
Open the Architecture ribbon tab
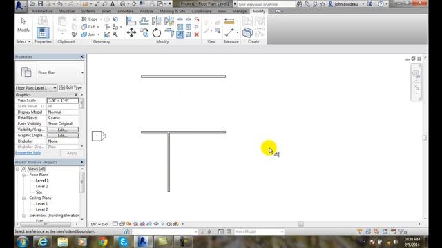pos(42,11)
